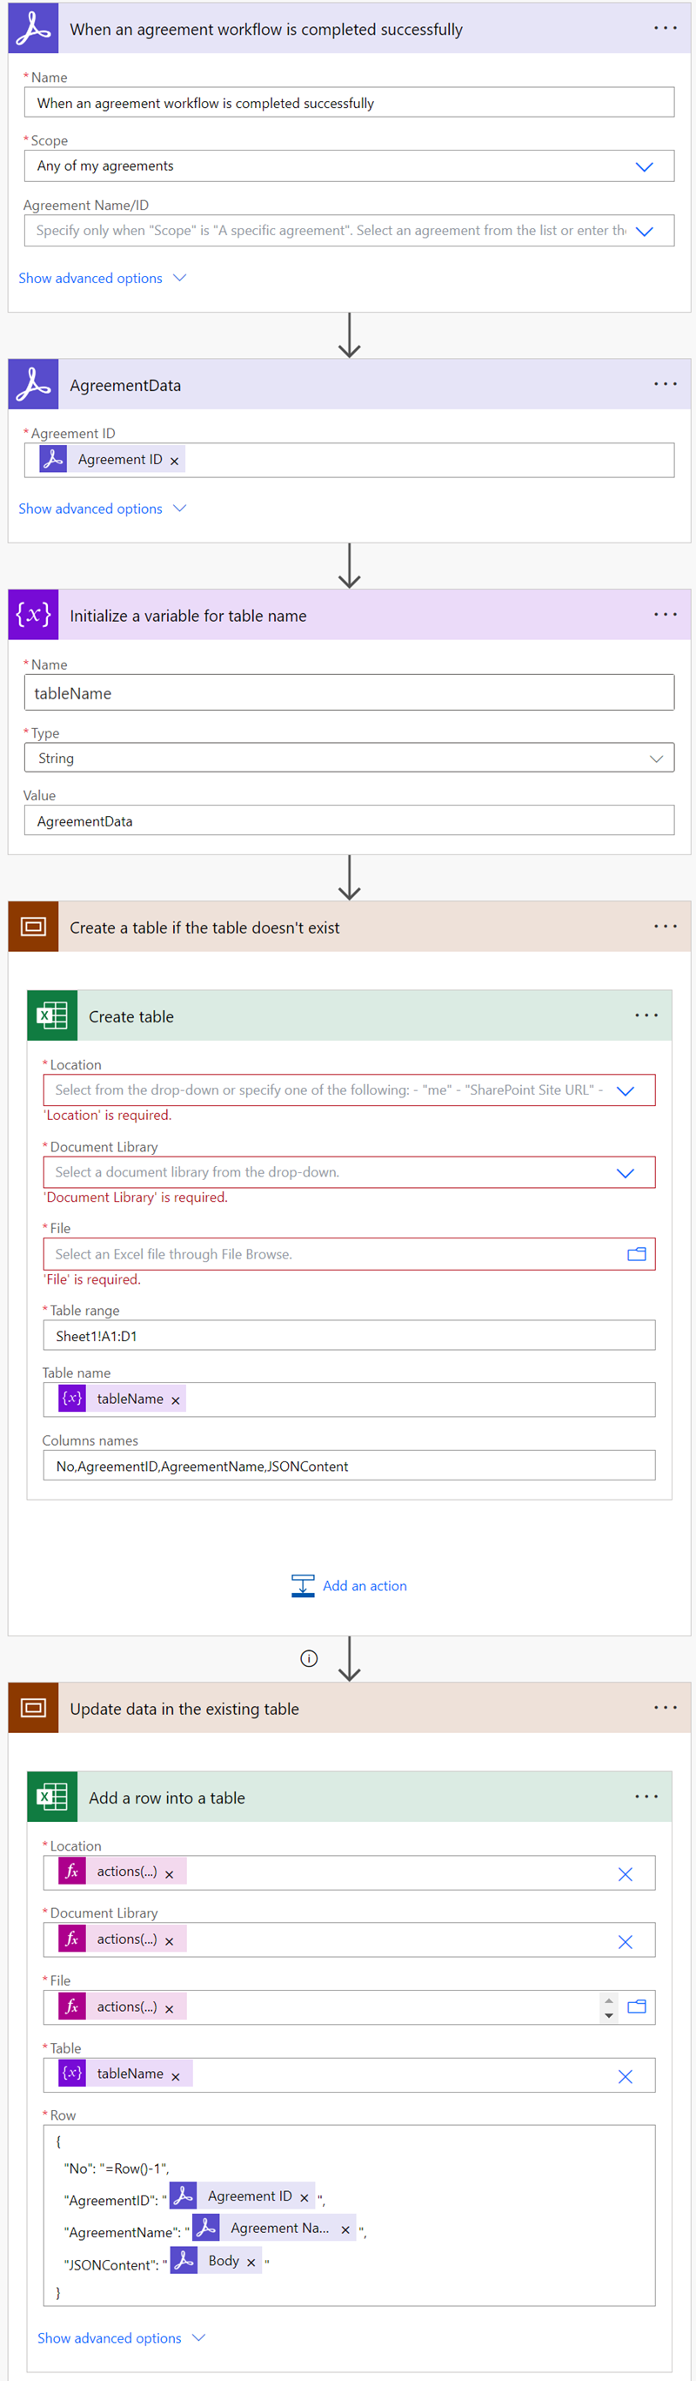Show advanced options in the trigger step
This screenshot has width=696, height=2381.
102,278
